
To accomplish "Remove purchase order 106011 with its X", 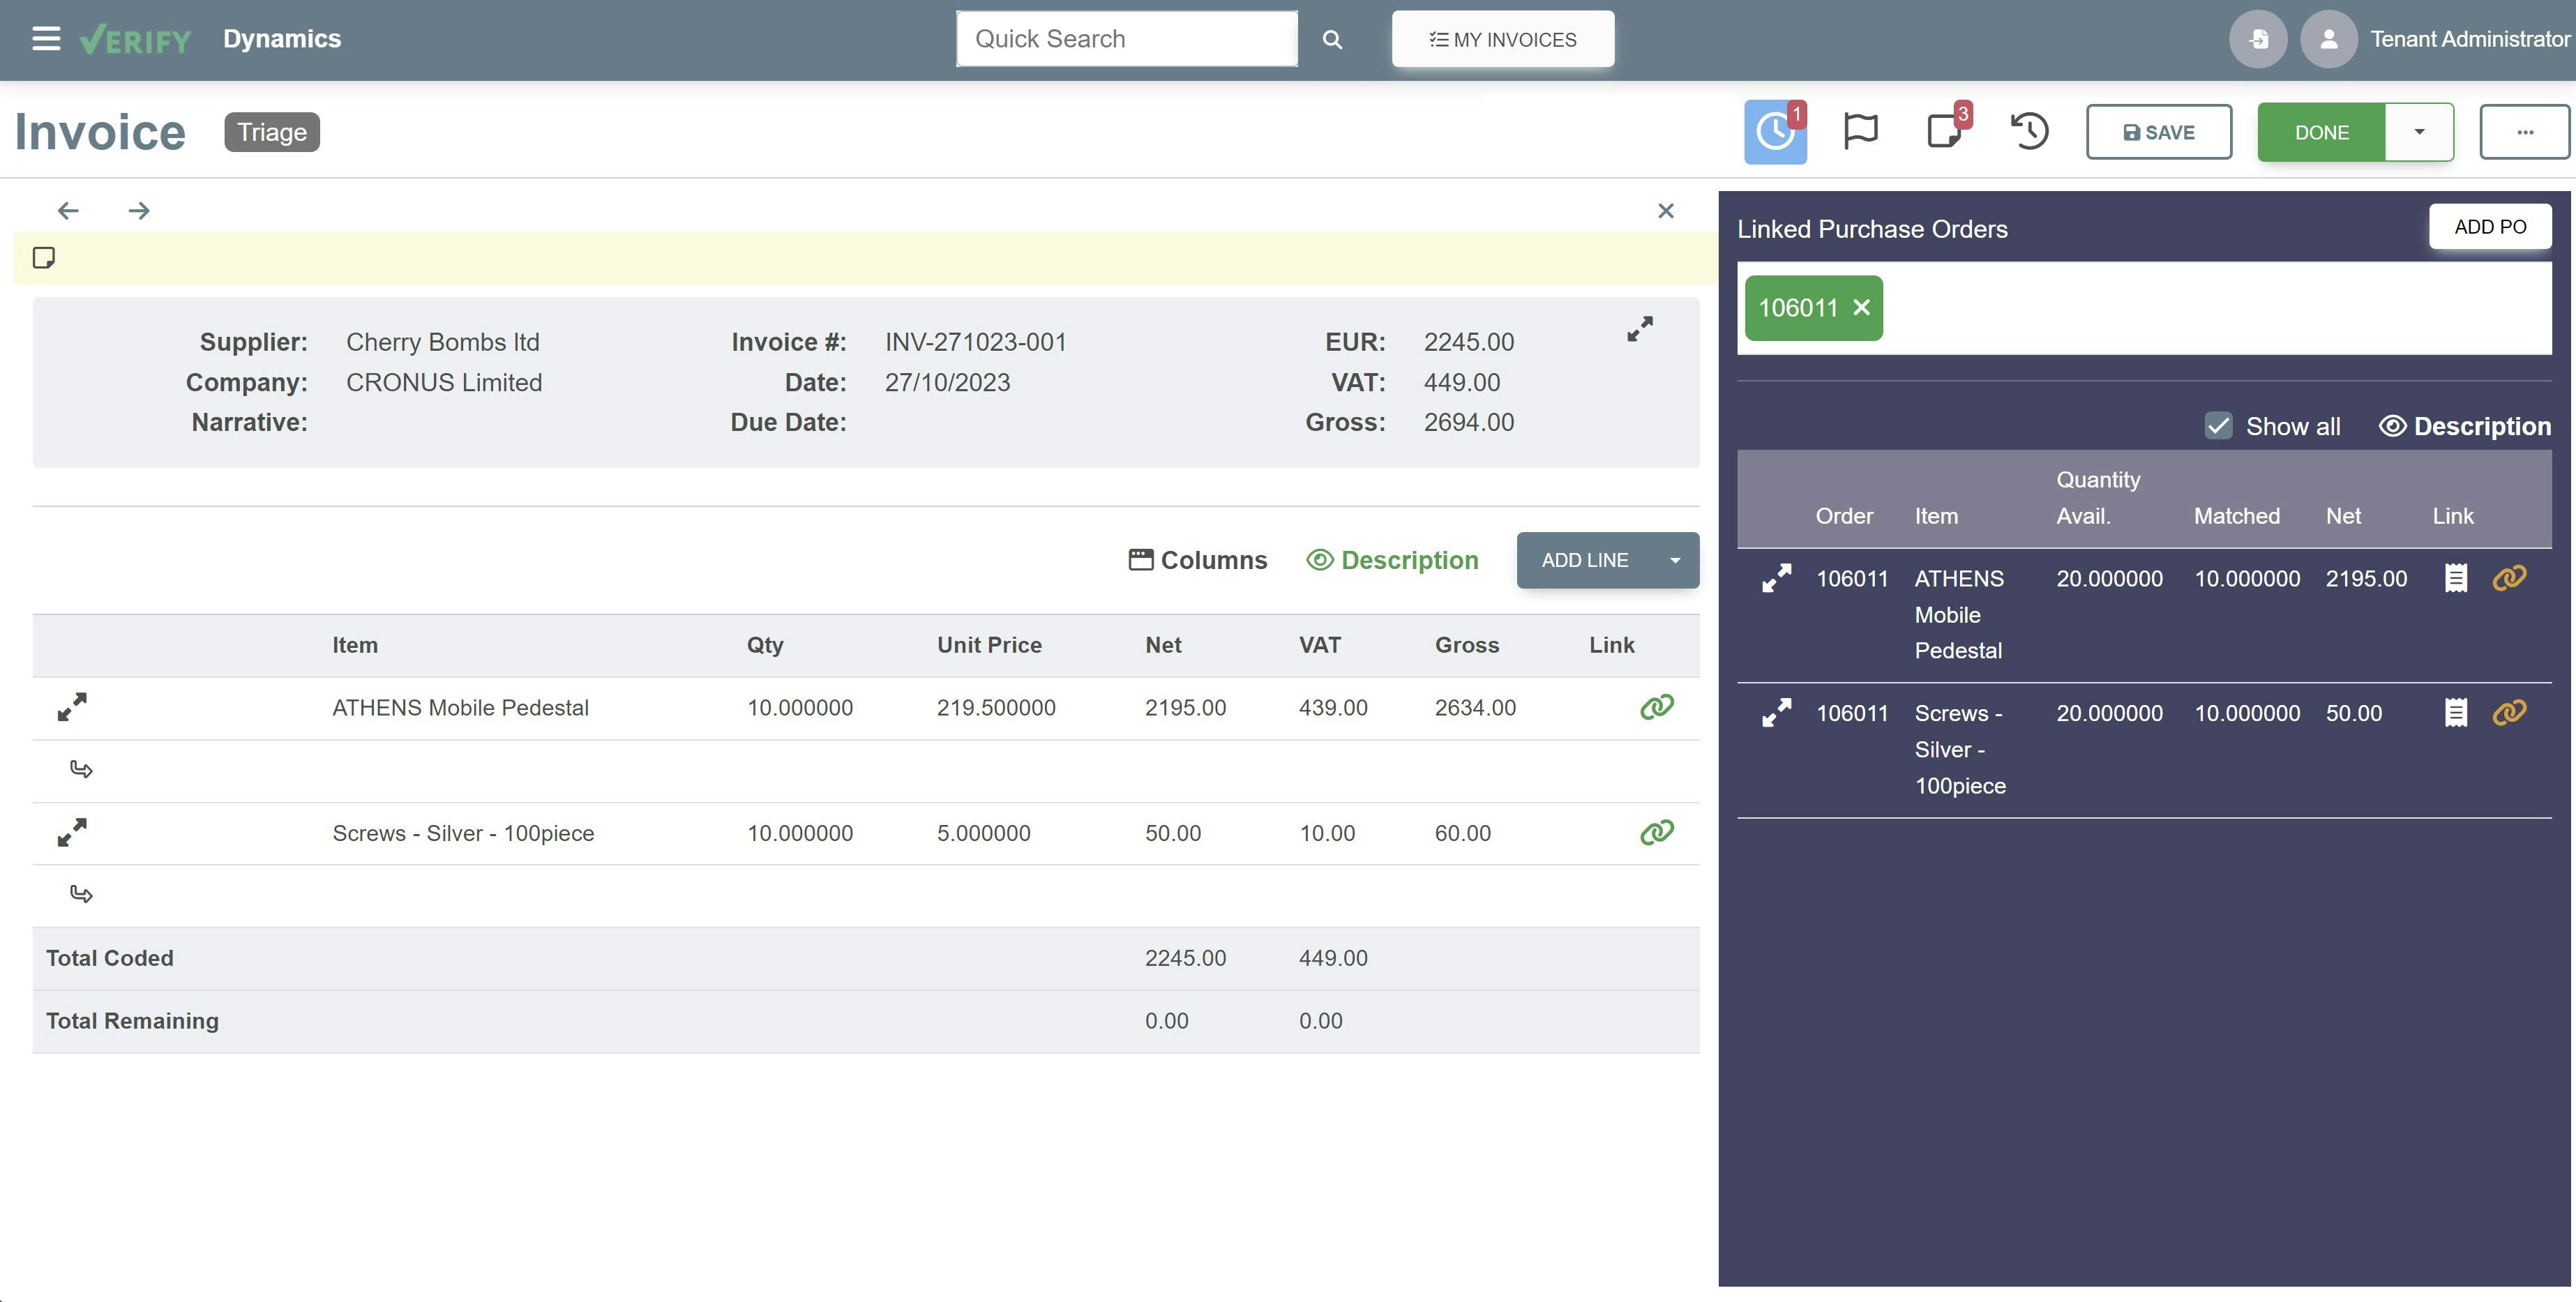I will click(x=1862, y=308).
